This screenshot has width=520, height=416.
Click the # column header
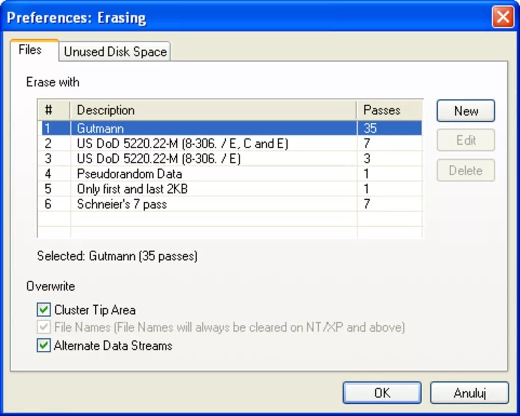point(54,110)
